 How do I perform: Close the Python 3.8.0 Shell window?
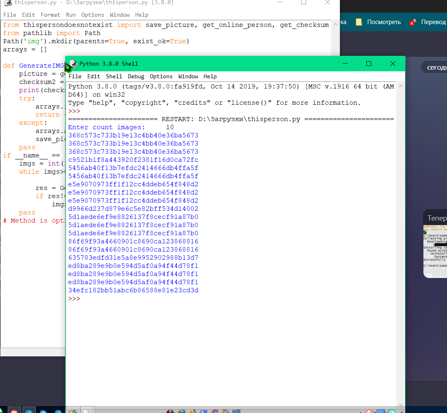(392, 64)
